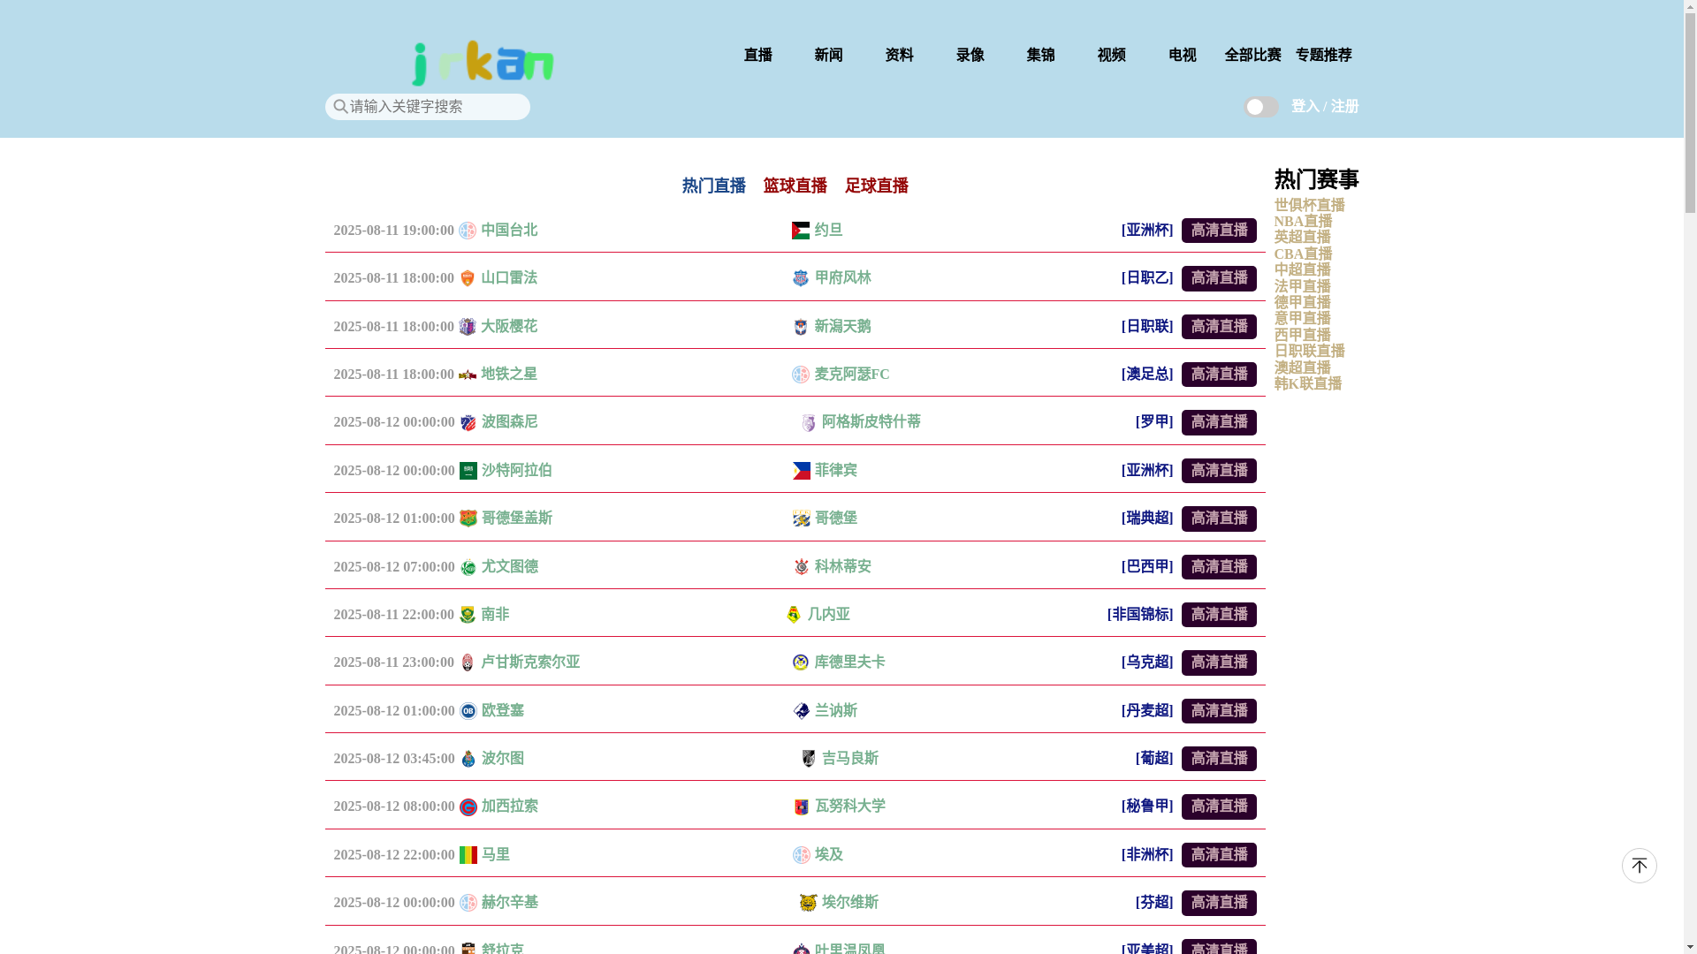This screenshot has width=1697, height=954.
Task: Watch 高清直播 for 马里 vs 埃及
Action: click(x=1219, y=855)
